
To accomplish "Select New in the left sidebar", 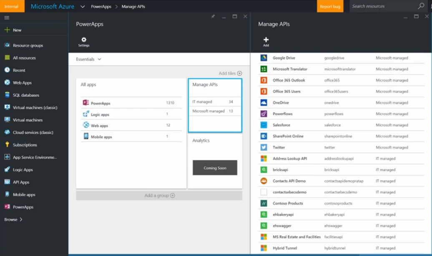I will click(x=17, y=30).
